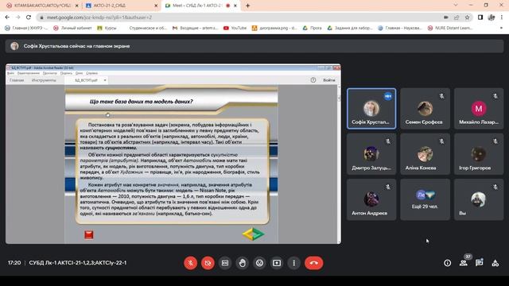The height and width of the screenshot is (286, 509).
Task: Open the Личный кабинет bookmark
Action: [x=72, y=29]
